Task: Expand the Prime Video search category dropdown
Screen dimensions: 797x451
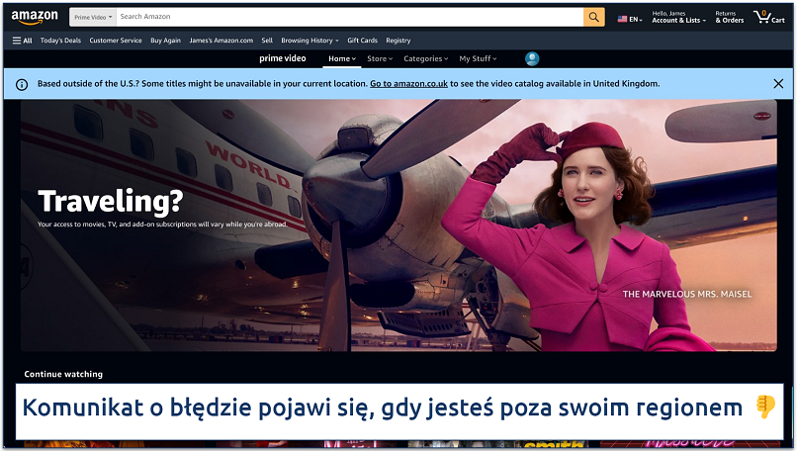Action: 91,17
